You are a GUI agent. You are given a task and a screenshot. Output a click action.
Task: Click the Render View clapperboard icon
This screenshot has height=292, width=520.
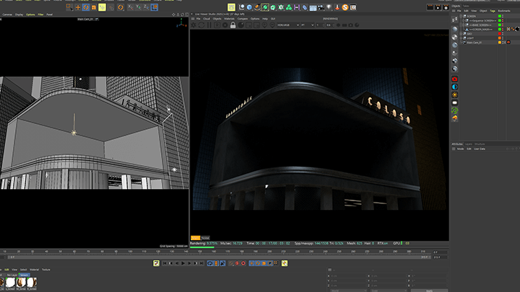coord(430,7)
